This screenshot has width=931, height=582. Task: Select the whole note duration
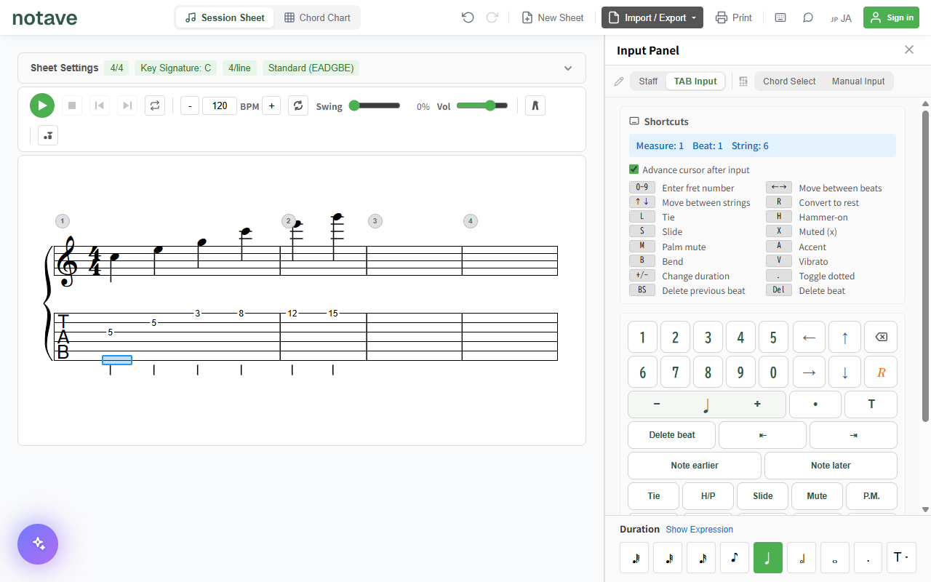835,557
